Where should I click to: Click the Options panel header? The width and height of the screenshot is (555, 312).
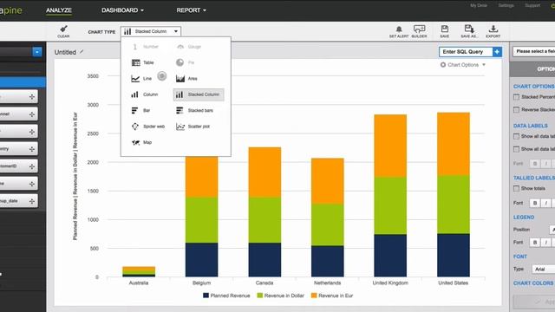[532, 69]
